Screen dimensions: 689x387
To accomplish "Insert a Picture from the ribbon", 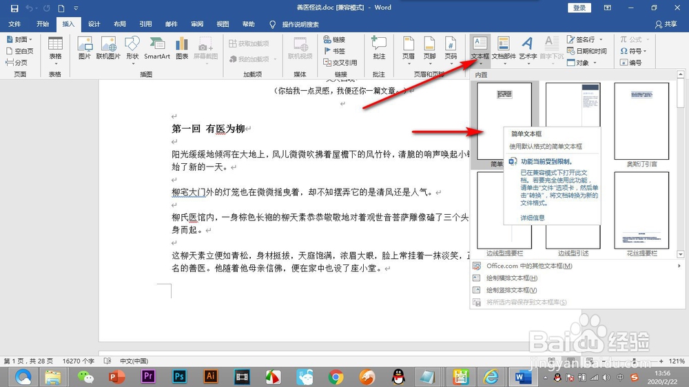I will pyautogui.click(x=84, y=48).
